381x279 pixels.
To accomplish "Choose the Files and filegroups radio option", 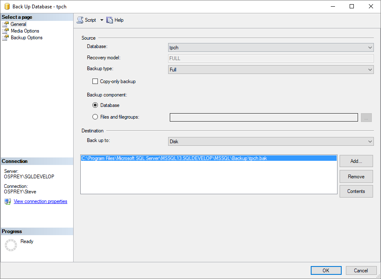I will (x=95, y=117).
